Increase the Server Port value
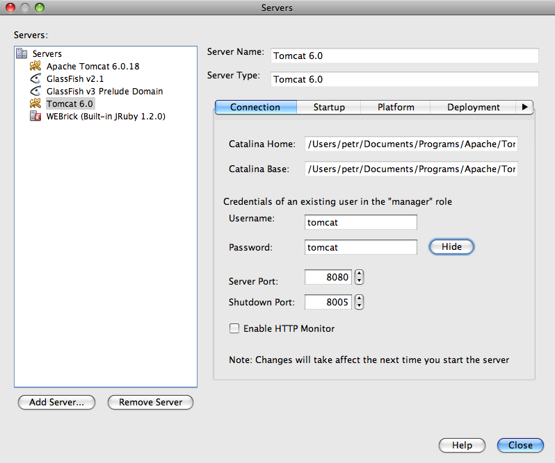Screen dimensions: 555x463 click(360, 273)
